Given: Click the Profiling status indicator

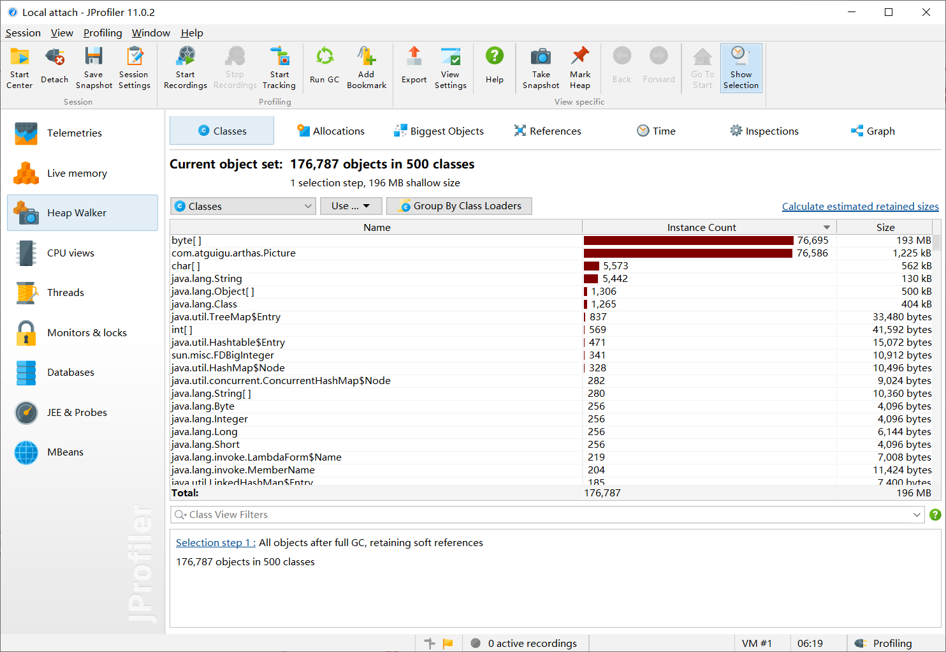Looking at the screenshot, I should point(884,644).
